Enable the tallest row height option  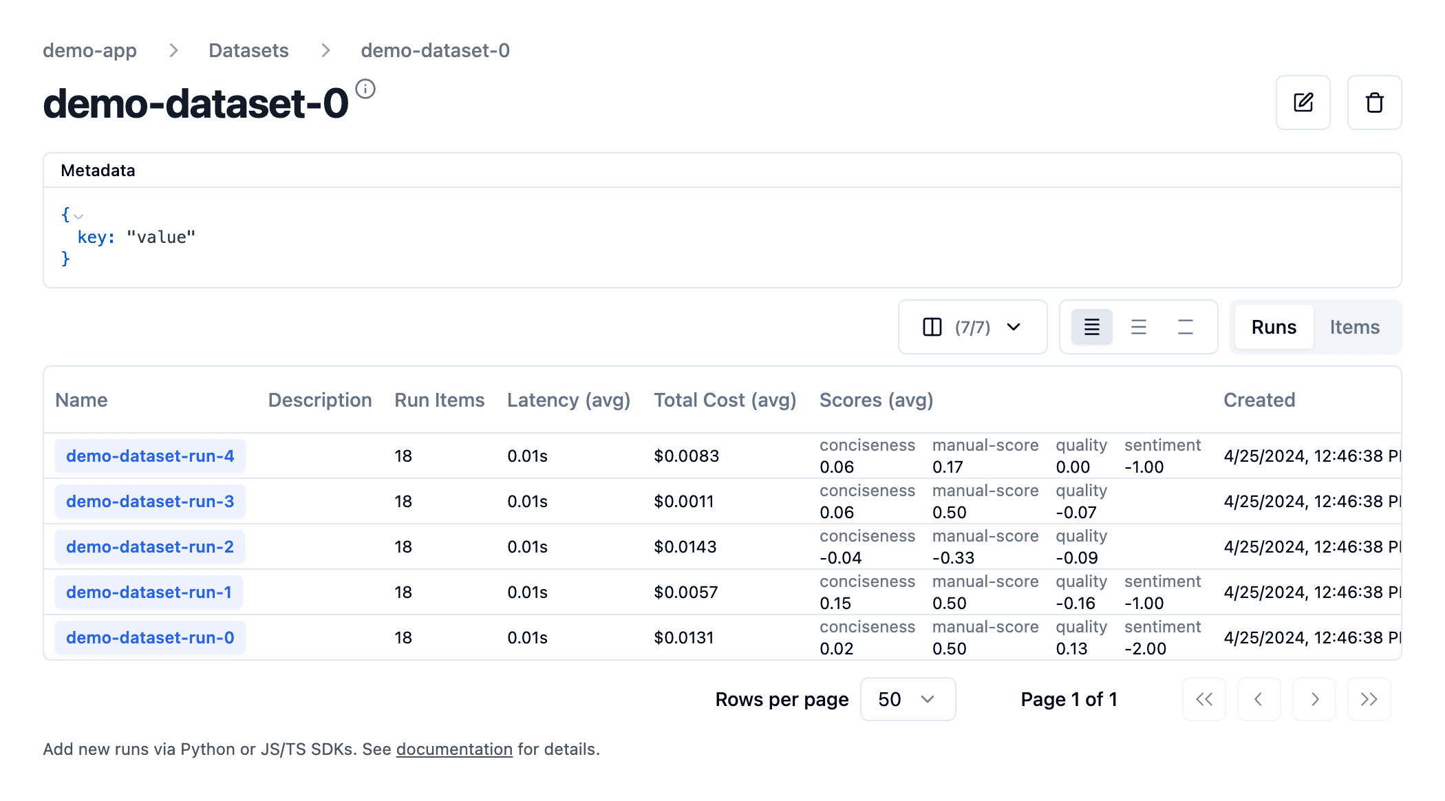point(1185,327)
